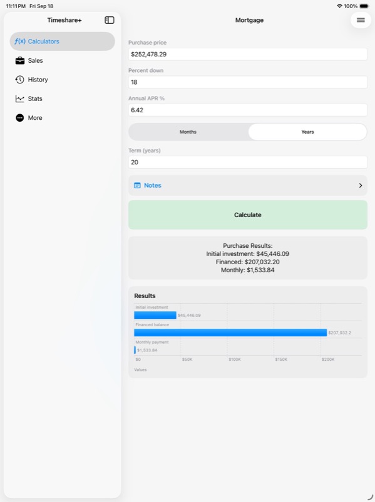Focus the Percent down field
This screenshot has width=375, height=502.
(x=247, y=82)
